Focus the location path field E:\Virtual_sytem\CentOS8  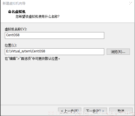(55, 52)
